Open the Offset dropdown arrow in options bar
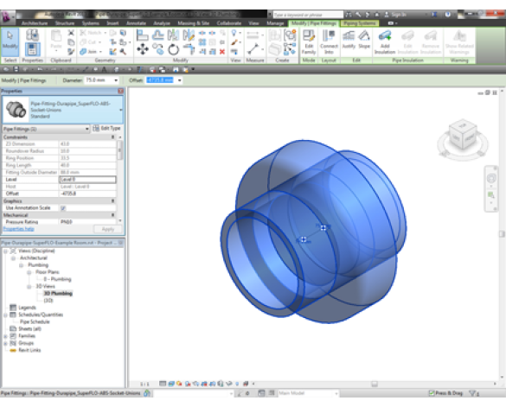 [x=179, y=80]
